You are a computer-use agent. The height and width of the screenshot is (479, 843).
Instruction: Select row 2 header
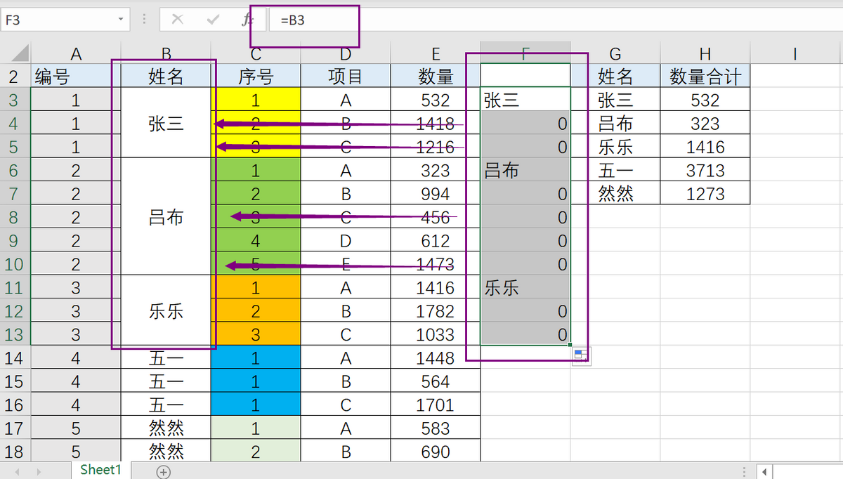pos(15,76)
